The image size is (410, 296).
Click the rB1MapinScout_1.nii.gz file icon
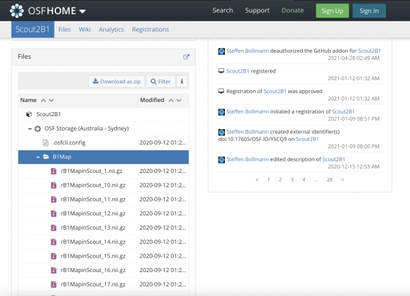click(x=54, y=171)
